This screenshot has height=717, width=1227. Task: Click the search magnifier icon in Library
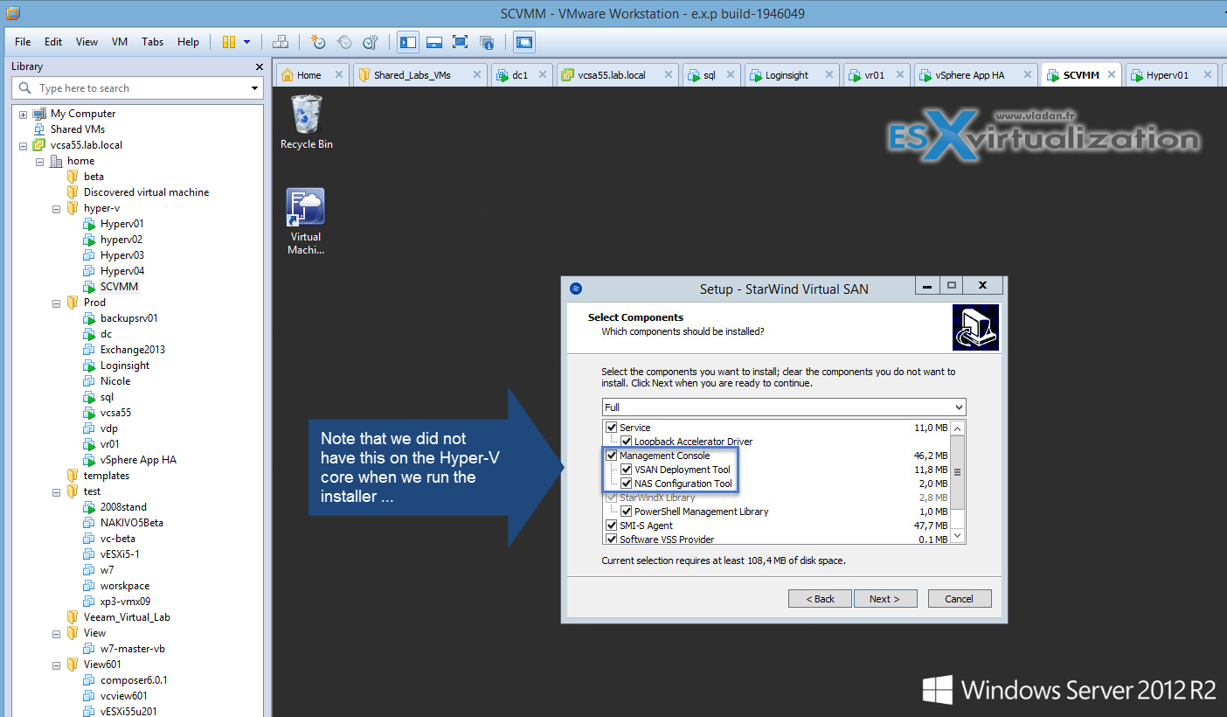[x=24, y=88]
